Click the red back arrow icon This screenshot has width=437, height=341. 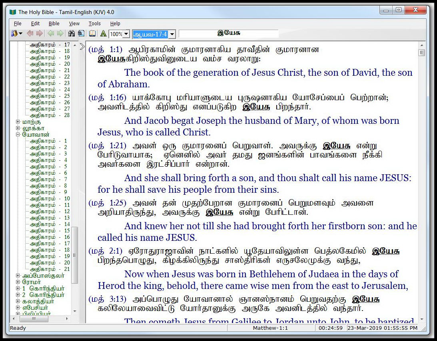coord(30,34)
